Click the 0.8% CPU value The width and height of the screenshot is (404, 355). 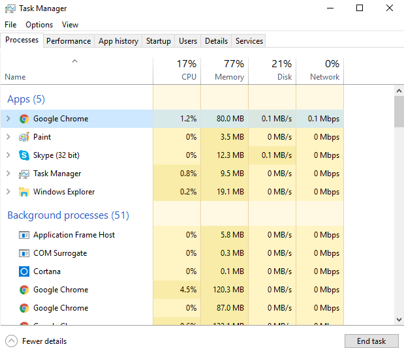pyautogui.click(x=188, y=174)
